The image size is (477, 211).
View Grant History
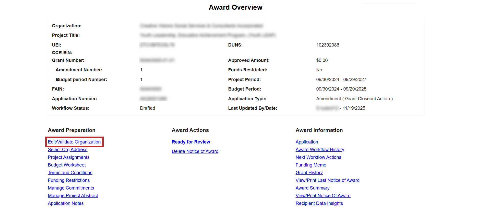click(x=309, y=173)
